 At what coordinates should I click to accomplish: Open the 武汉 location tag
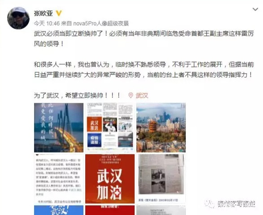coord(142,96)
